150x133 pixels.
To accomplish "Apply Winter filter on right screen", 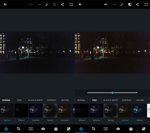I will [139, 110].
